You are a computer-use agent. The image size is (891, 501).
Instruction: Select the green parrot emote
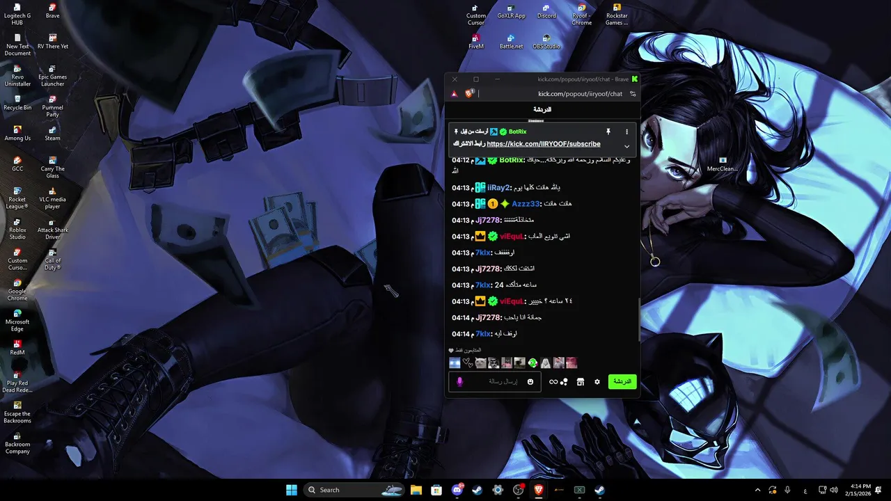click(x=533, y=363)
